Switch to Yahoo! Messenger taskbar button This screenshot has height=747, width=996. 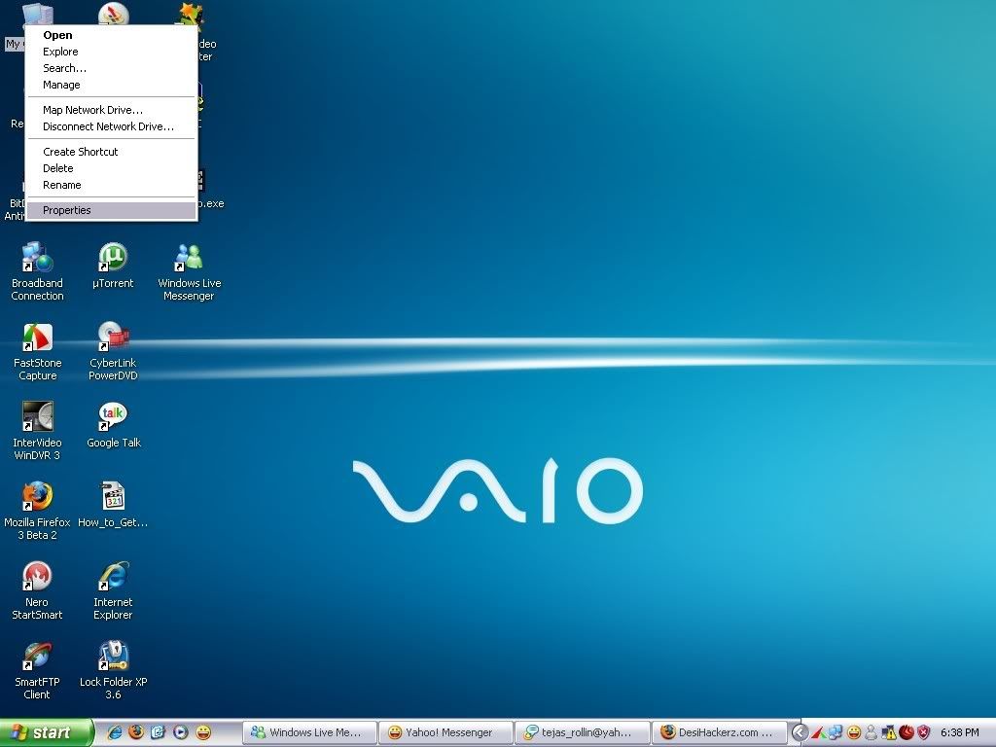[445, 732]
